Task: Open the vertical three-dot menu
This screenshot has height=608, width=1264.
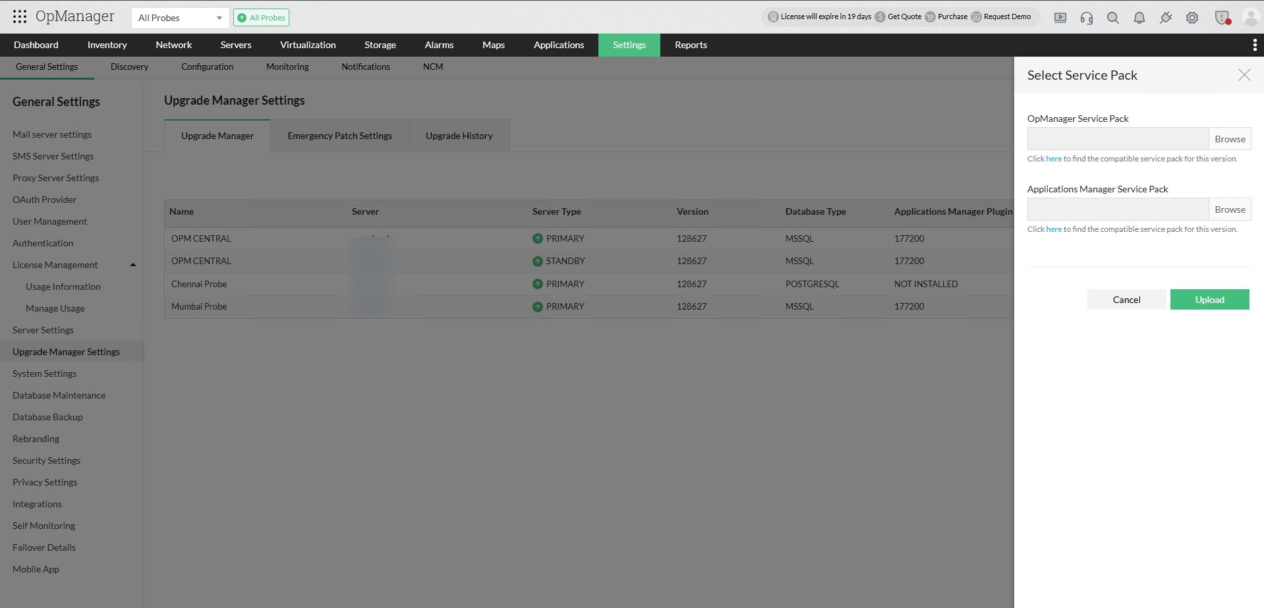Action: coord(1255,45)
